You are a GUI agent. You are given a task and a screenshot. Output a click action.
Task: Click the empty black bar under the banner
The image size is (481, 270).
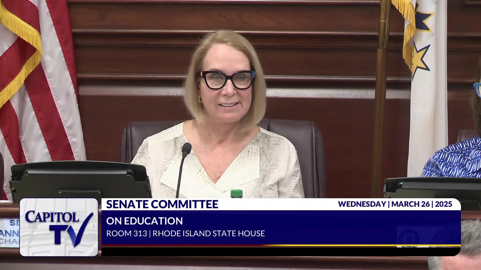point(281,251)
